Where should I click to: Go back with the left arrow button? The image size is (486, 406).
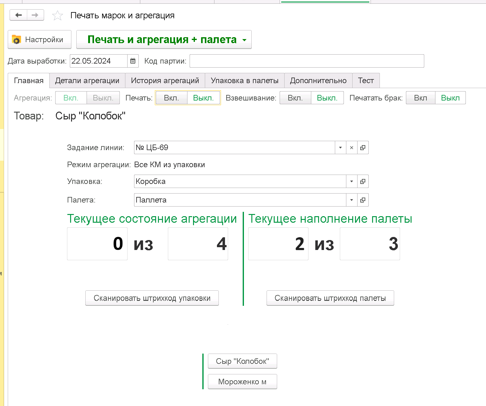coord(19,15)
